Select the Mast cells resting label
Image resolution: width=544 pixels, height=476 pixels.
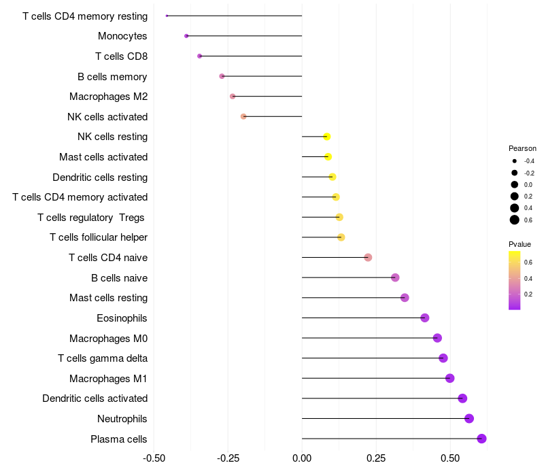[x=108, y=298]
